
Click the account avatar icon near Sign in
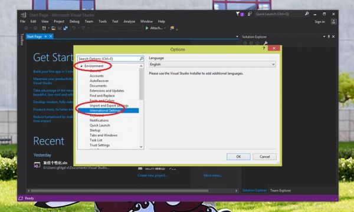(x=333, y=22)
